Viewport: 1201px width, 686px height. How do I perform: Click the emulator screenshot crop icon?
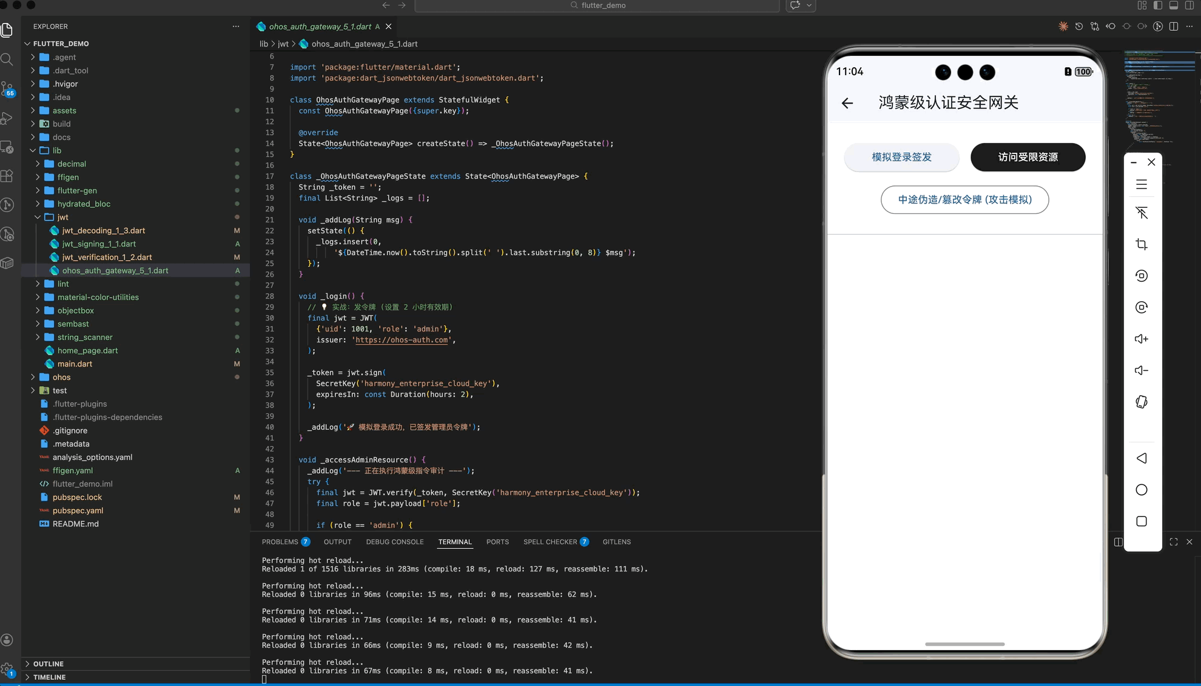click(x=1142, y=244)
